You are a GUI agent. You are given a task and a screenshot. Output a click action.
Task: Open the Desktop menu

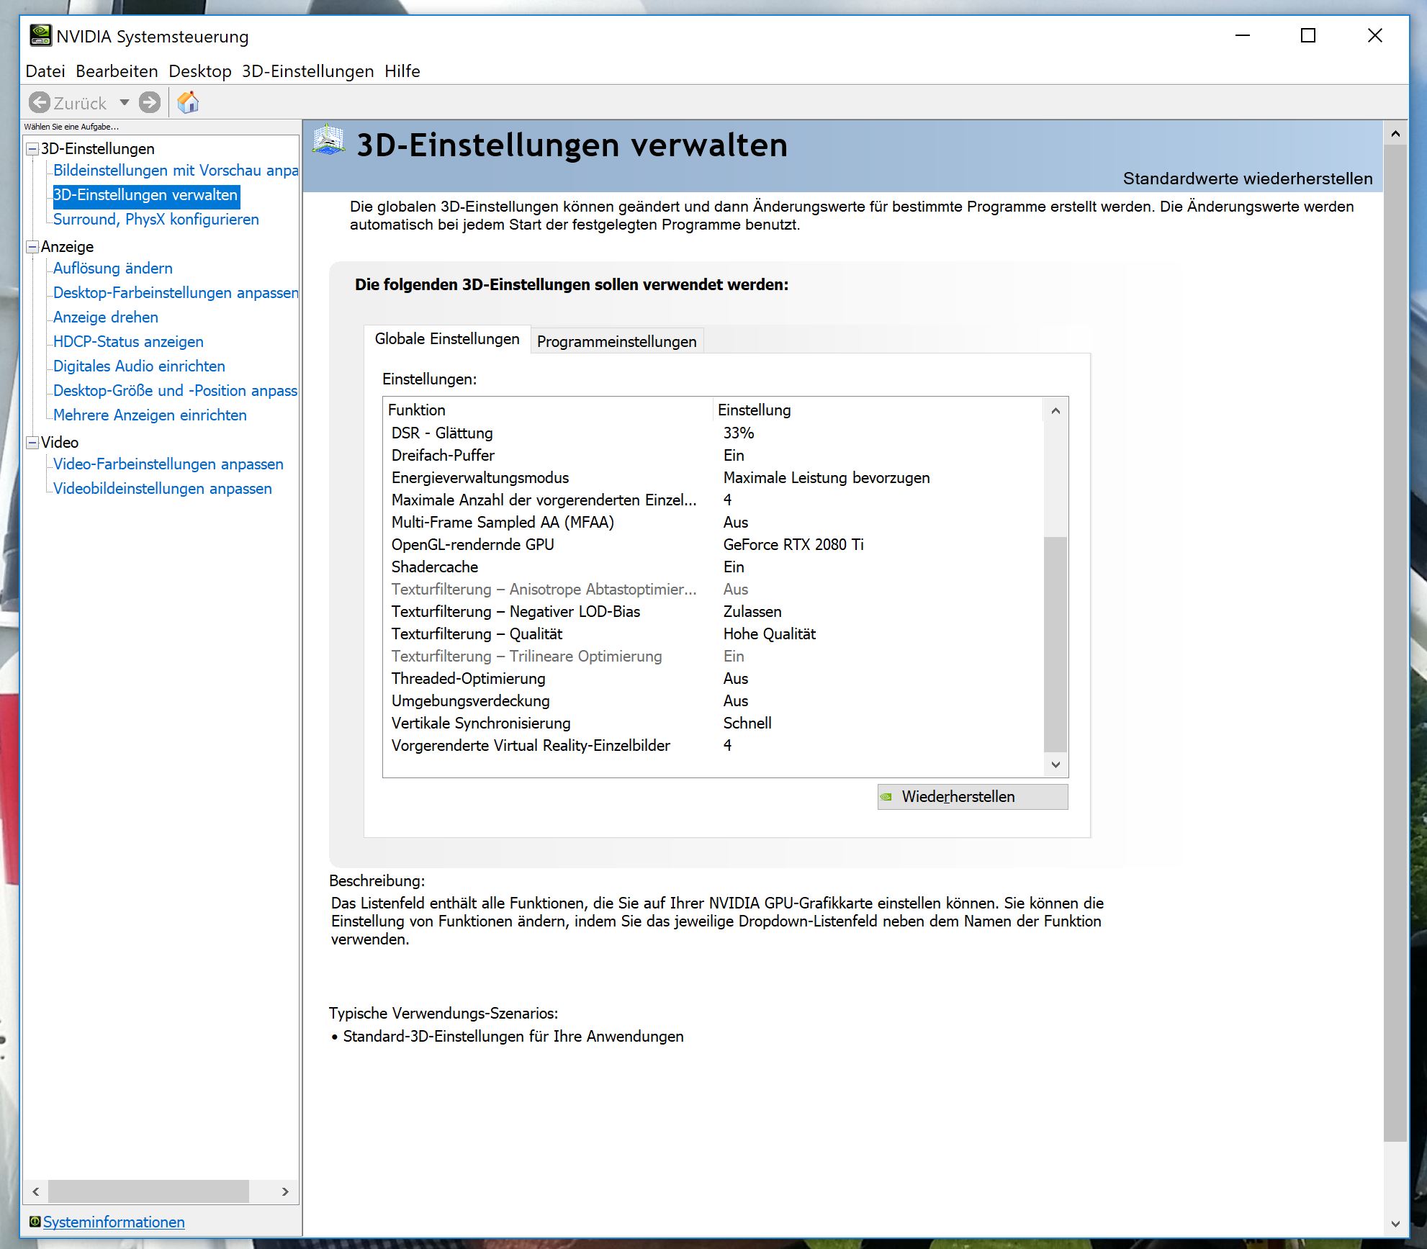coord(200,71)
